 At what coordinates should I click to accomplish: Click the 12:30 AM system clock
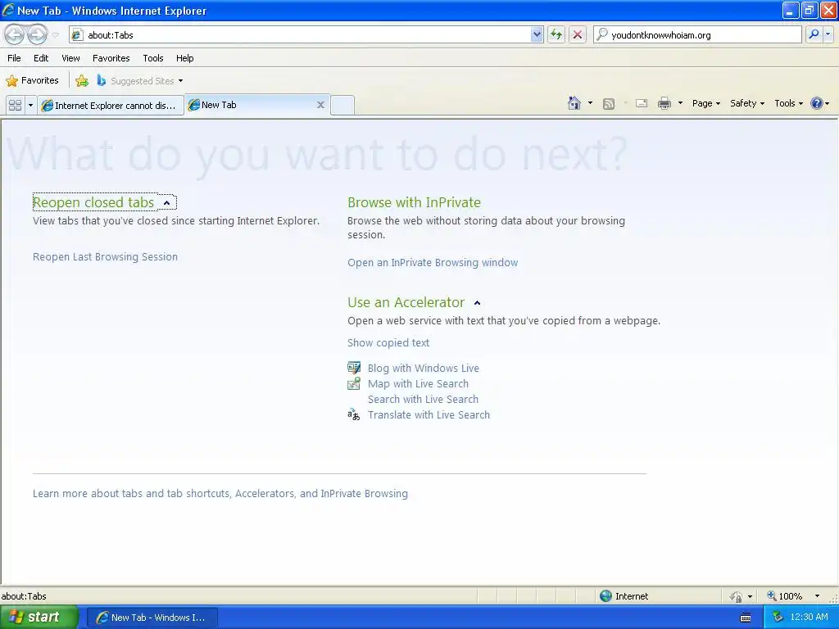[x=809, y=618]
